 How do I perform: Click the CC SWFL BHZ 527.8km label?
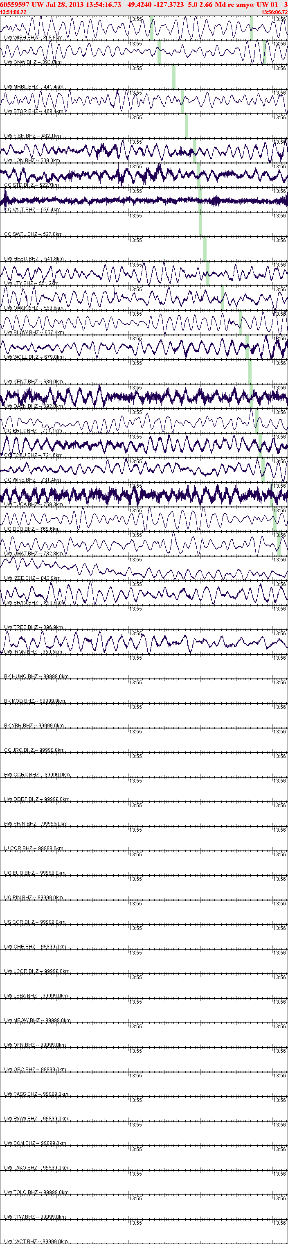point(33,235)
